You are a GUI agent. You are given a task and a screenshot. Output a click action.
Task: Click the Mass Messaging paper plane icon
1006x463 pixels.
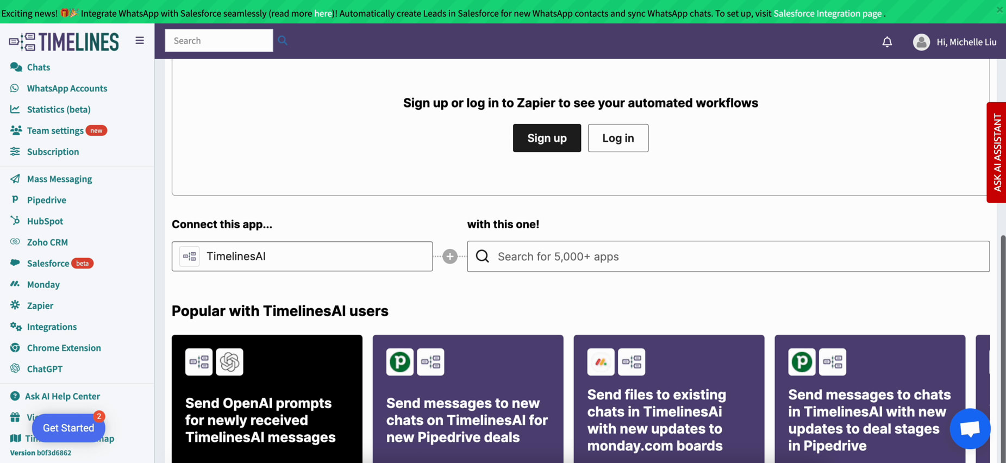coord(15,178)
